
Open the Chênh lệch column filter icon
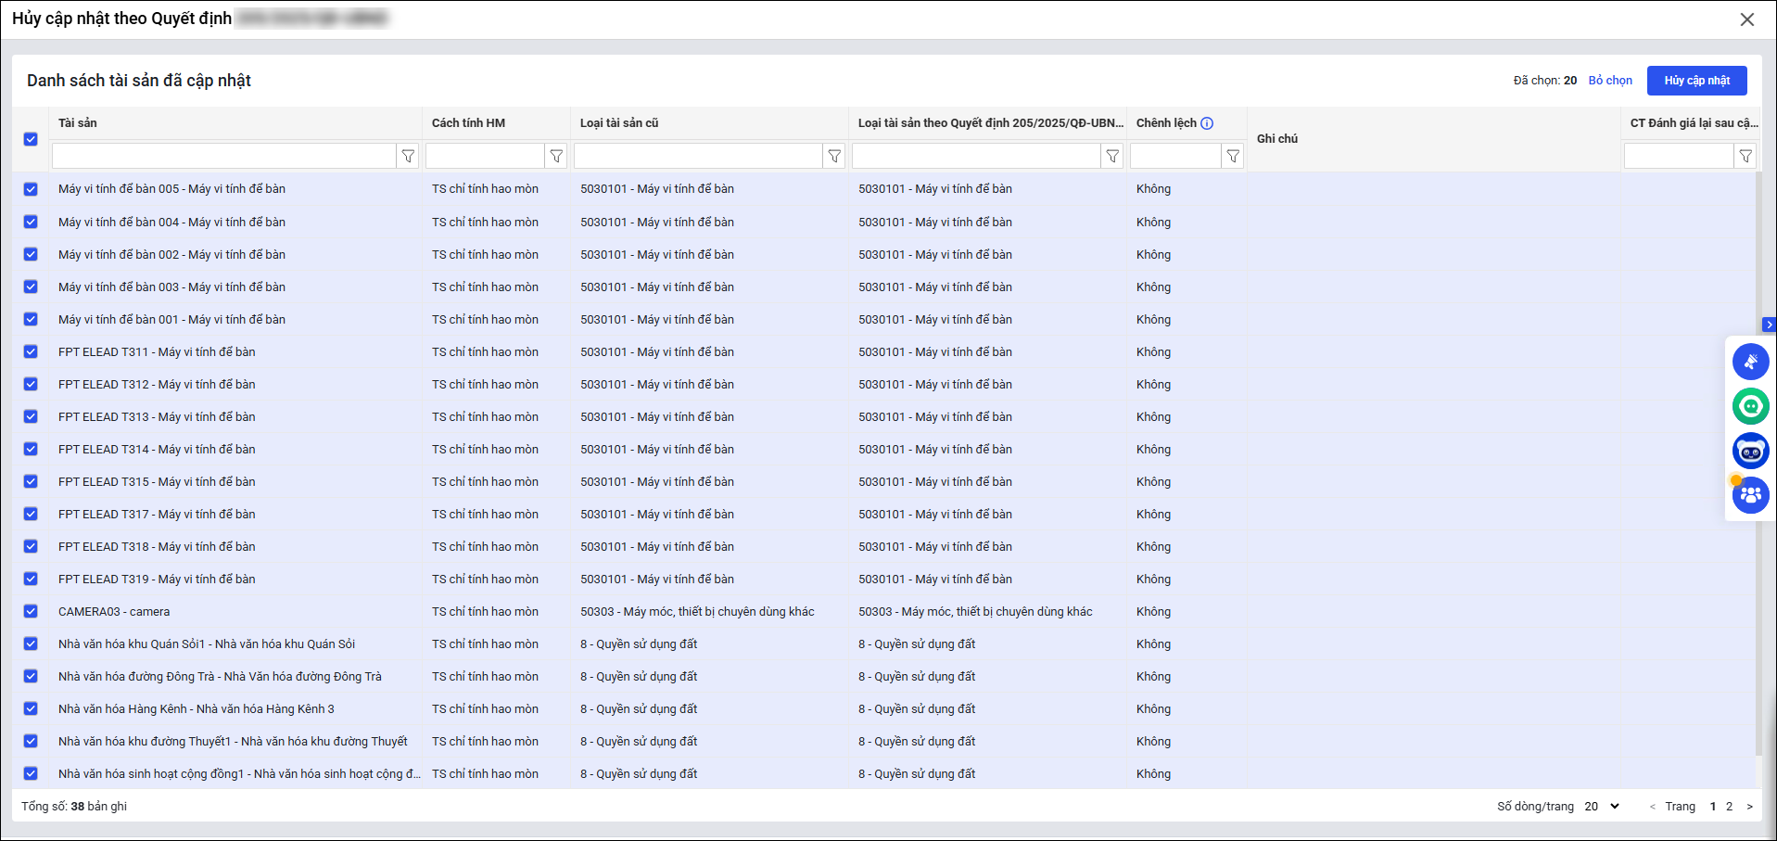click(1233, 157)
